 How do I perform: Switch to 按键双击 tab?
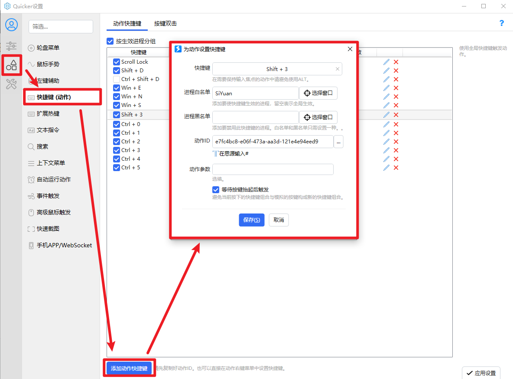166,23
